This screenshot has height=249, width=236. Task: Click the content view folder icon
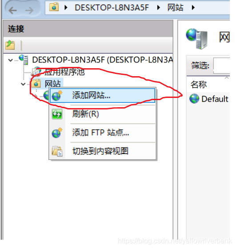click(57, 151)
